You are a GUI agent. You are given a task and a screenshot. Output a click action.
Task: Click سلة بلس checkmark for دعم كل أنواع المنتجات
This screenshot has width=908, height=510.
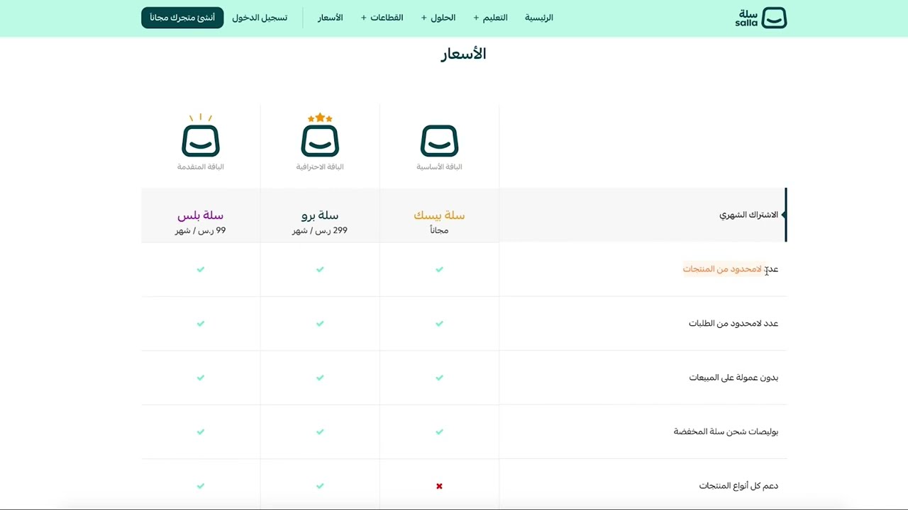(x=201, y=486)
